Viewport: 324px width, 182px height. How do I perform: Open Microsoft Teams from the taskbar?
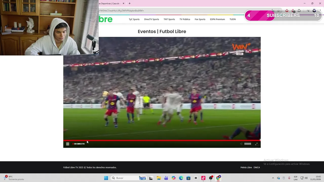pyautogui.click(x=166, y=178)
